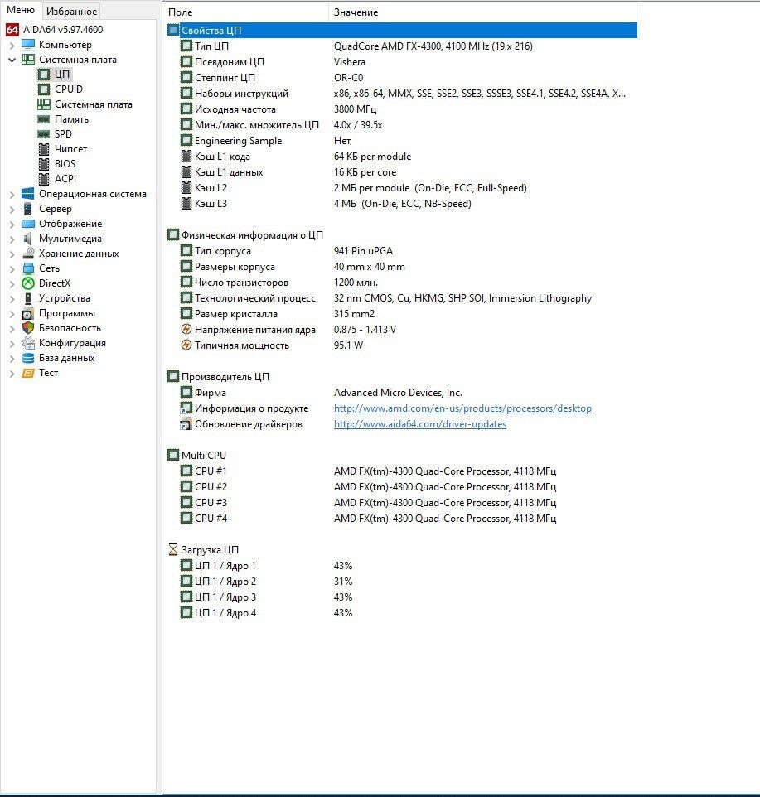The height and width of the screenshot is (797, 760).
Task: Click the Multi CPU group header
Action: pos(203,456)
